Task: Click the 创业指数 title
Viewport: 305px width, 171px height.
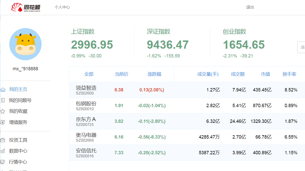Action: (234, 31)
